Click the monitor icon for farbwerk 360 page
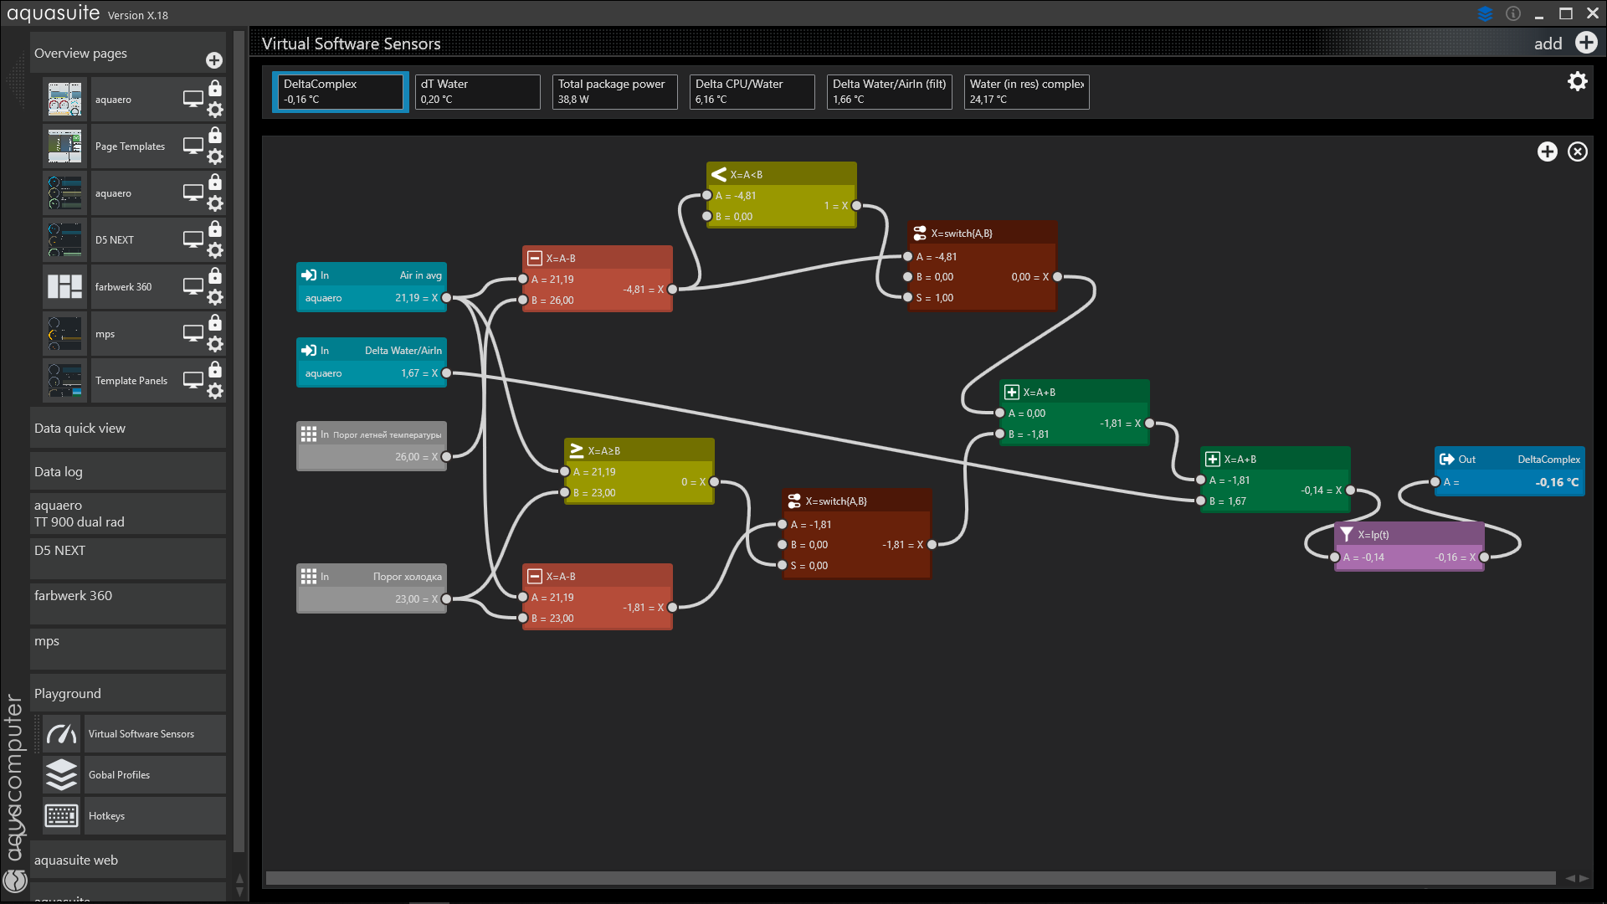 (193, 286)
